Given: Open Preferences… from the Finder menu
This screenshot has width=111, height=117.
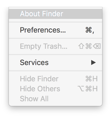Looking at the screenshot, I should point(55,30).
